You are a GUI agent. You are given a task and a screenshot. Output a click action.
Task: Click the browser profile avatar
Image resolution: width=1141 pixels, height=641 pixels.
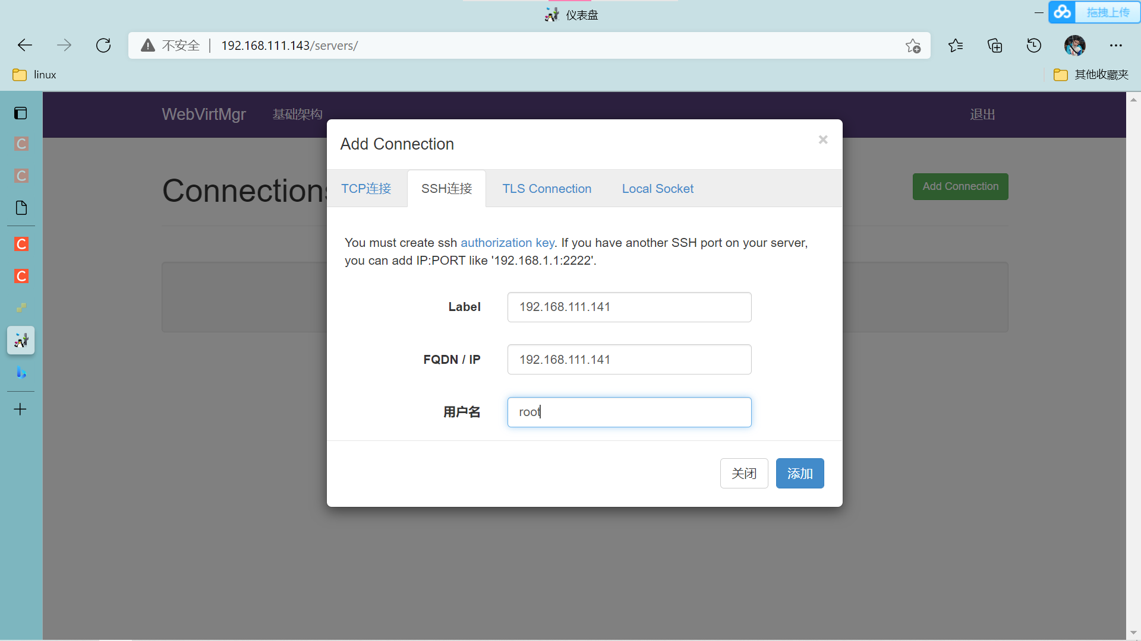(x=1075, y=45)
